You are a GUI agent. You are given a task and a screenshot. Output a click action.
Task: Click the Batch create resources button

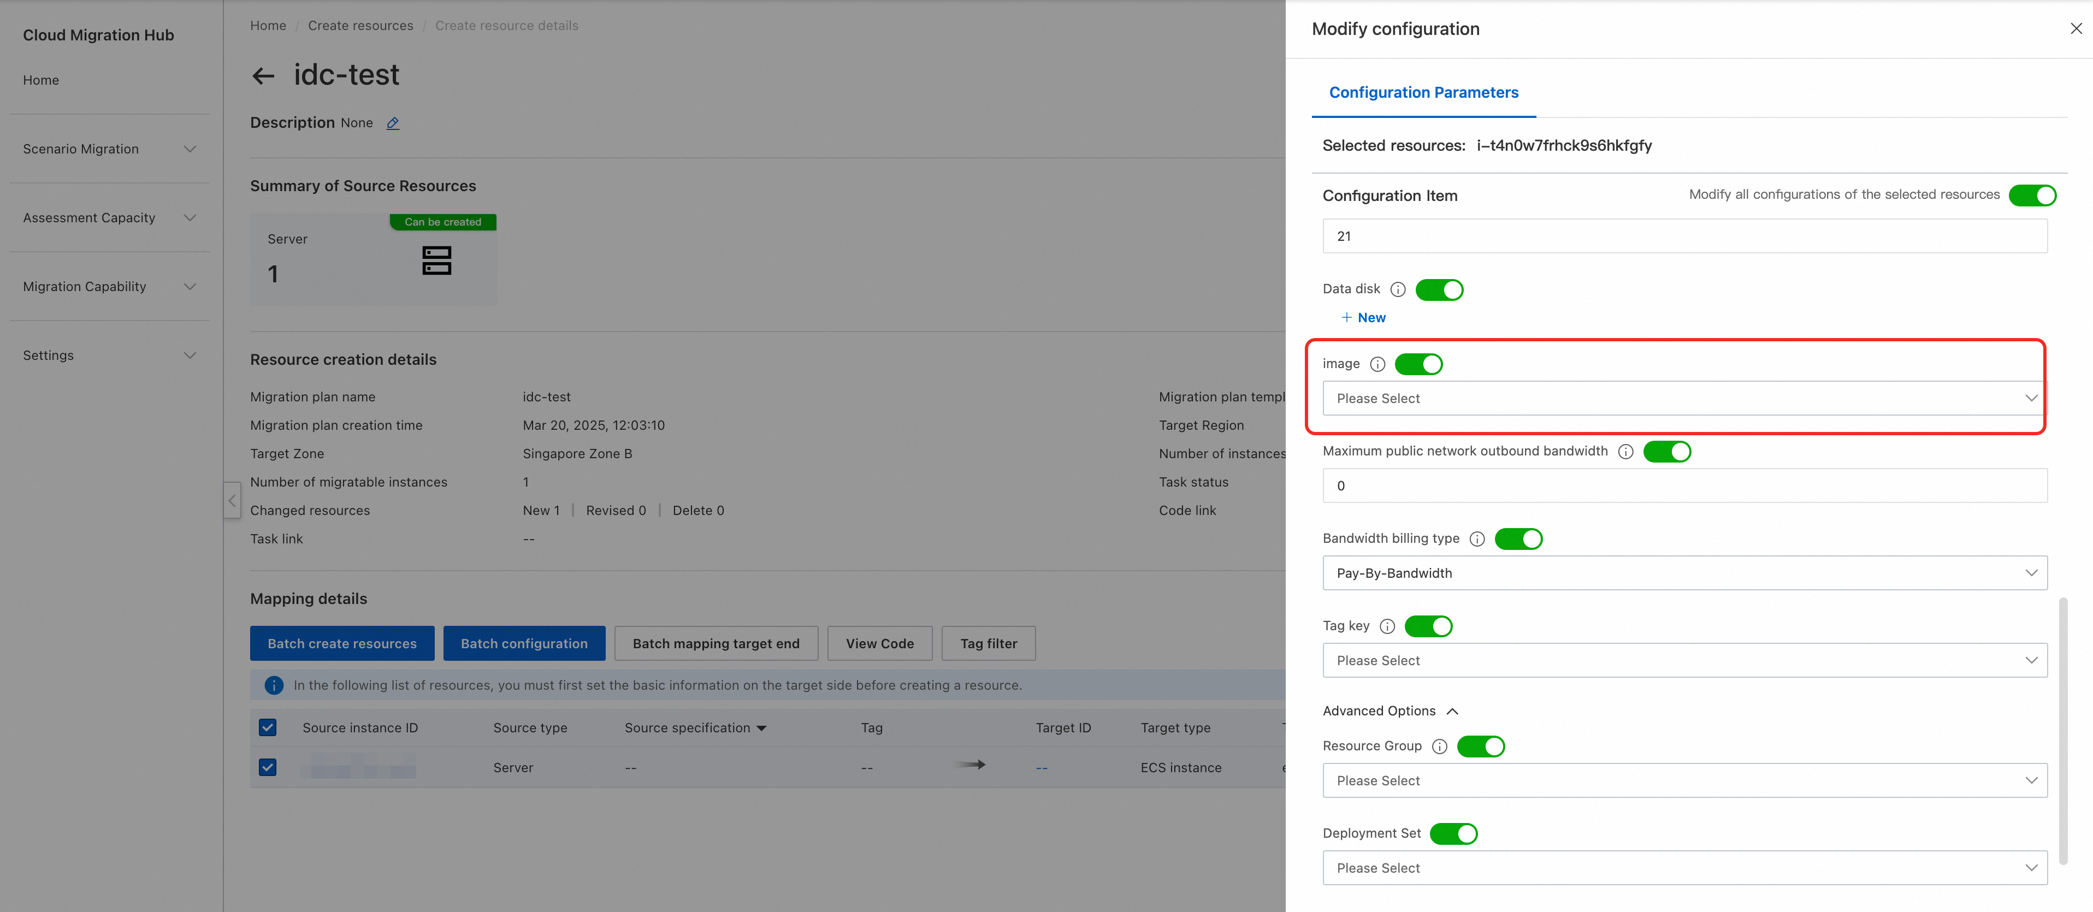[x=342, y=643]
